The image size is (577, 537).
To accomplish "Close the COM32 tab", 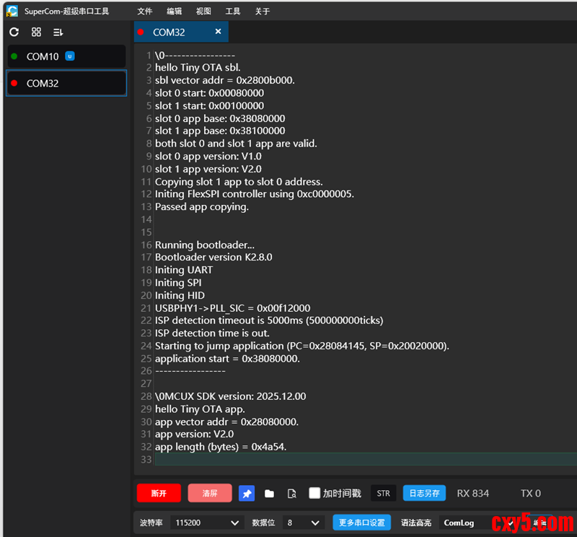I will (218, 32).
